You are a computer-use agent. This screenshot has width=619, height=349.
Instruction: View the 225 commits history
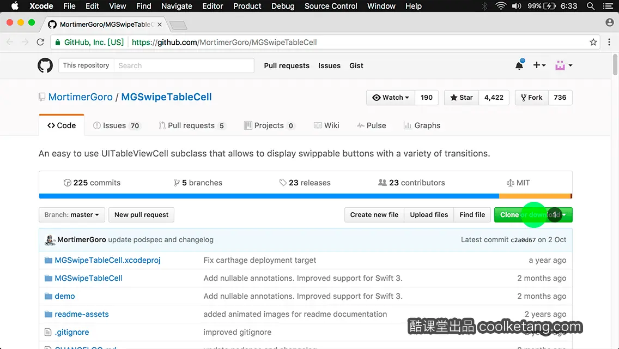point(92,183)
